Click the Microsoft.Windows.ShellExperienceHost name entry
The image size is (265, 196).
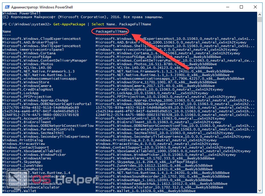pos(42,46)
